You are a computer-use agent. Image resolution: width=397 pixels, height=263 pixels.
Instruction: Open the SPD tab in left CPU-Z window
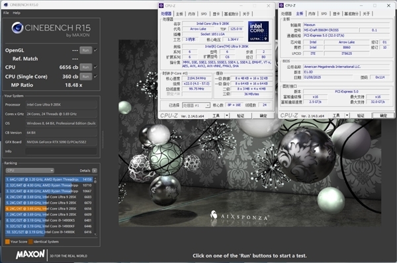point(204,14)
